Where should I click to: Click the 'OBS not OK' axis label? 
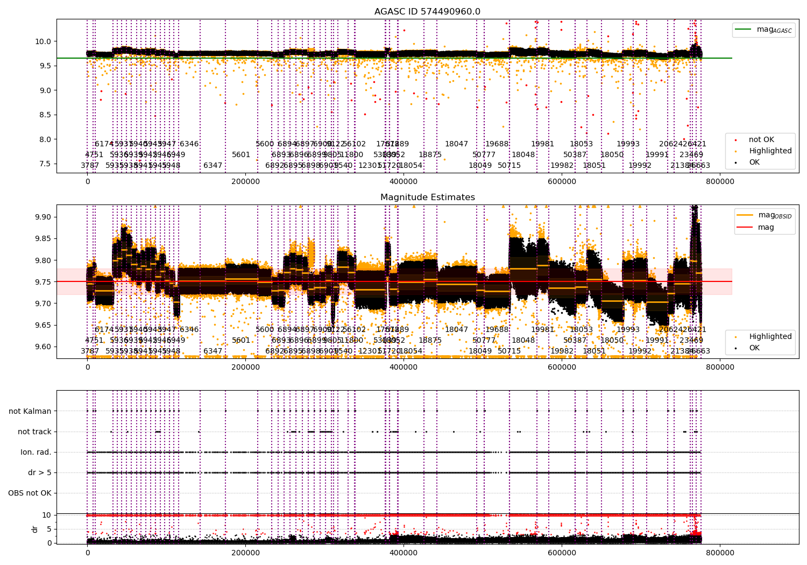tap(30, 493)
